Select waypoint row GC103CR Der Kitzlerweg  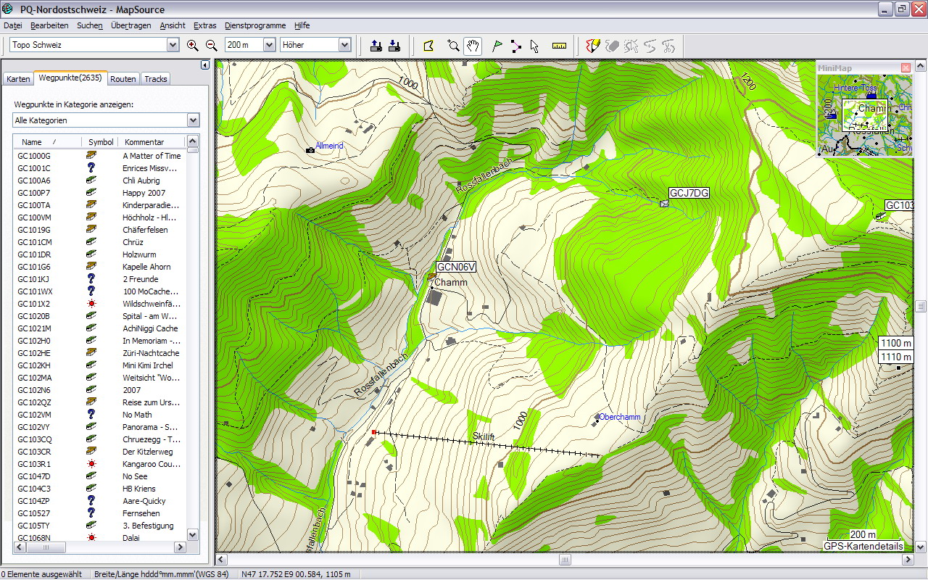click(100, 452)
